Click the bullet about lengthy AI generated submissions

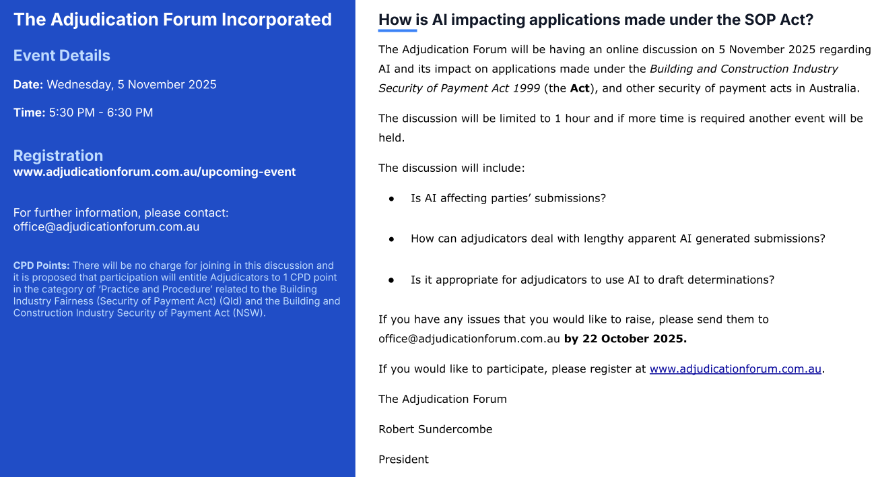[x=617, y=238]
